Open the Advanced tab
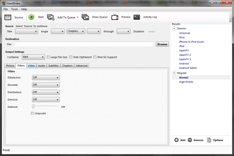234x156 pixels. point(81,66)
